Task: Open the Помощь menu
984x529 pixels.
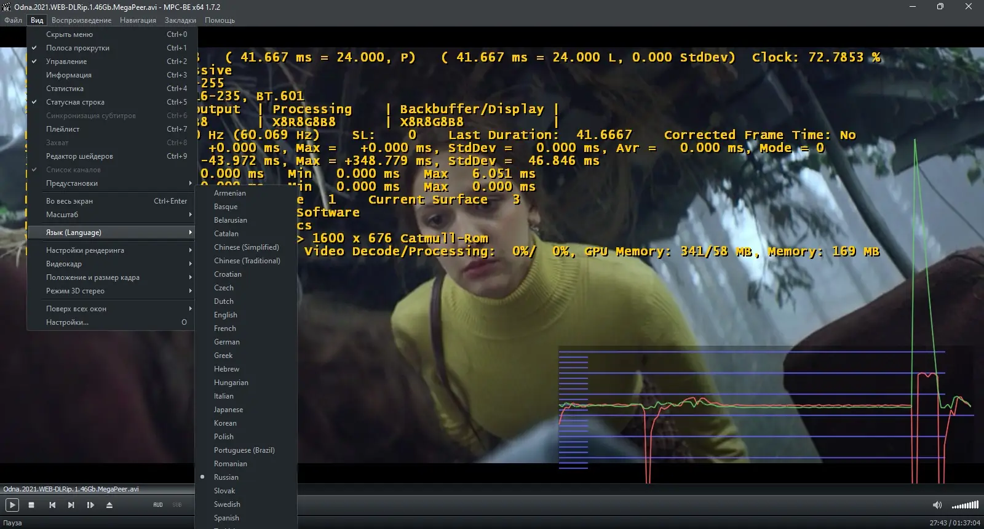Action: coord(220,20)
